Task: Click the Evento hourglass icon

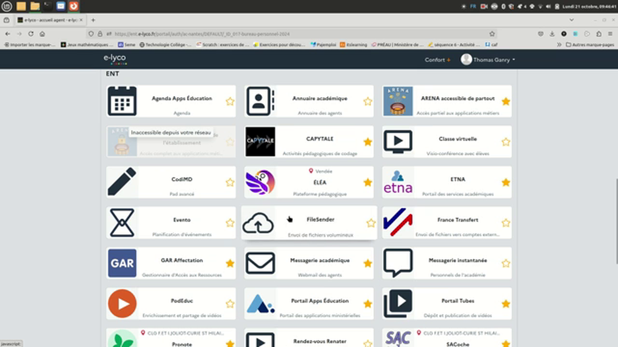Action: click(x=122, y=223)
